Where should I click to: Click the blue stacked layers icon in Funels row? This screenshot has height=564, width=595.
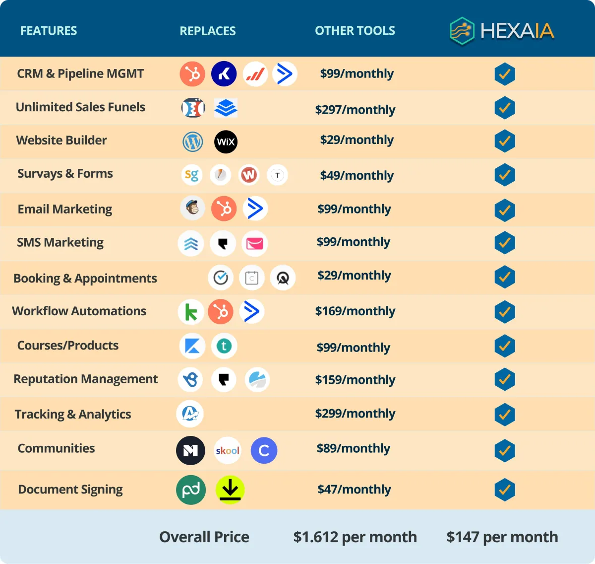[x=226, y=108]
